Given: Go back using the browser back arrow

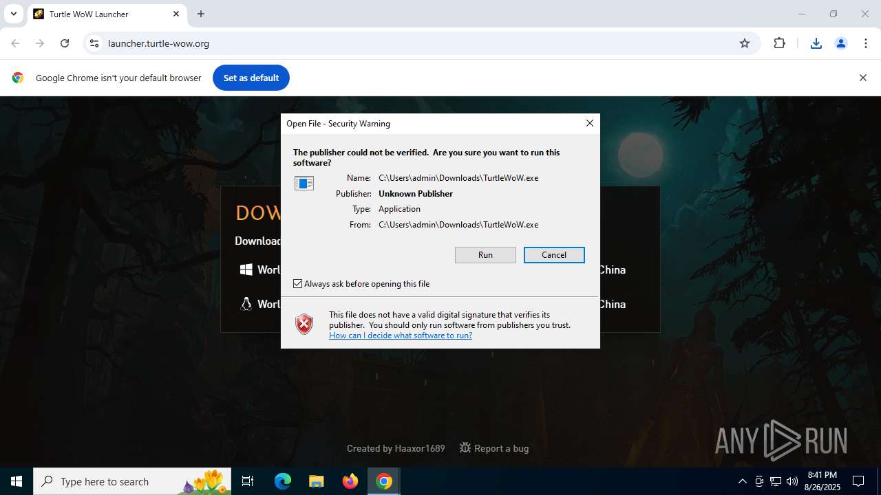Looking at the screenshot, I should 15,43.
